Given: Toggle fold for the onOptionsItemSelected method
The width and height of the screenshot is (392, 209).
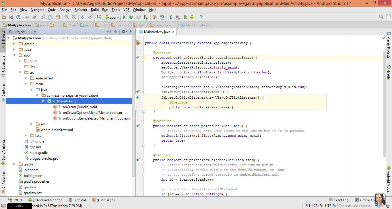Looking at the screenshot, I should 143,160.
